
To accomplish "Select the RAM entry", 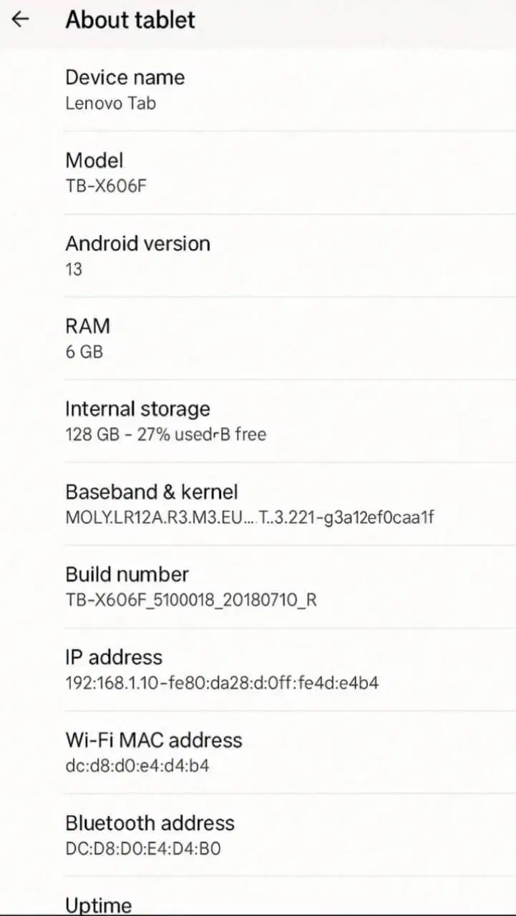I will pyautogui.click(x=88, y=326).
